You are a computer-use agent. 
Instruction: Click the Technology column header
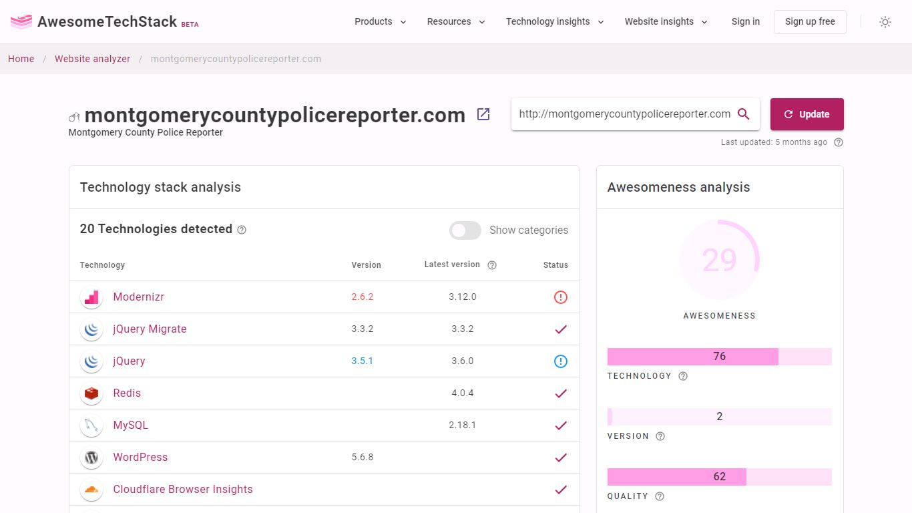click(x=102, y=265)
